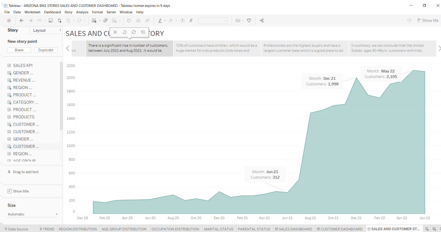The image size is (441, 232).
Task: Click the Save icon in toolbar
Action: (51, 21)
